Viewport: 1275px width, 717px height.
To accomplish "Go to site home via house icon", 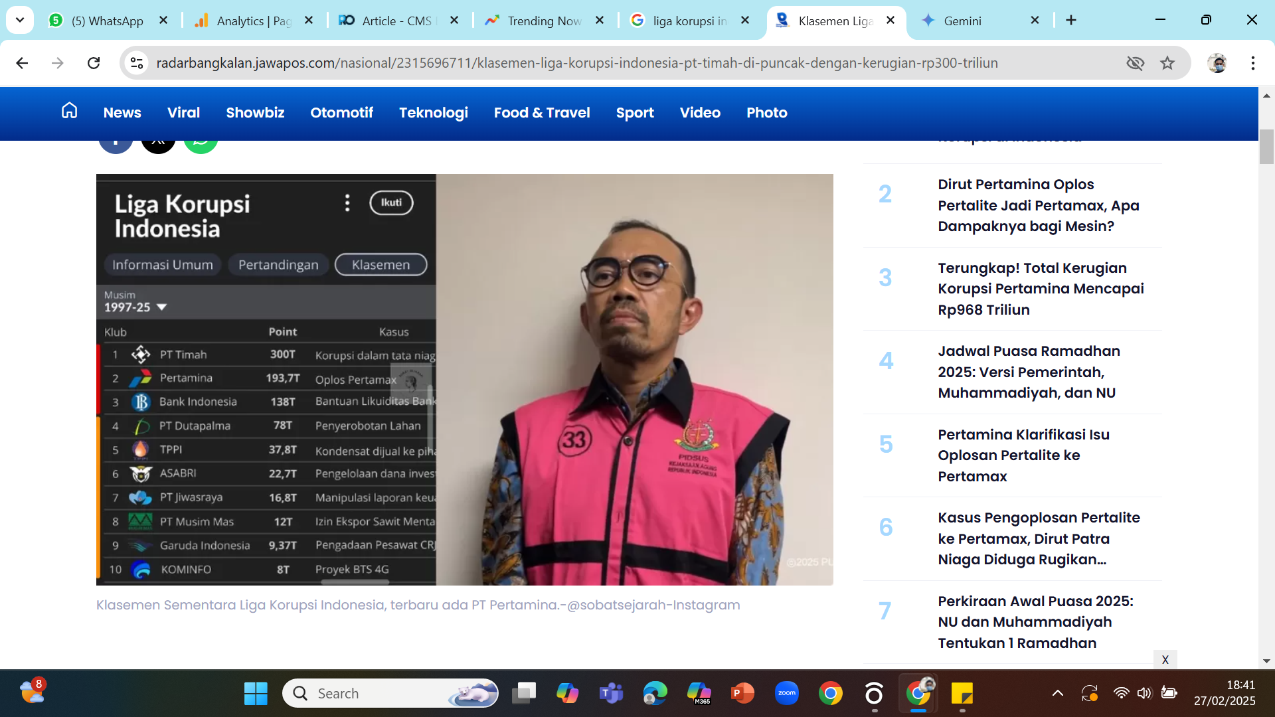I will point(69,111).
